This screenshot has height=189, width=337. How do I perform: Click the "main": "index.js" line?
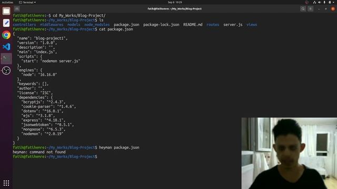pyautogui.click(x=37, y=52)
